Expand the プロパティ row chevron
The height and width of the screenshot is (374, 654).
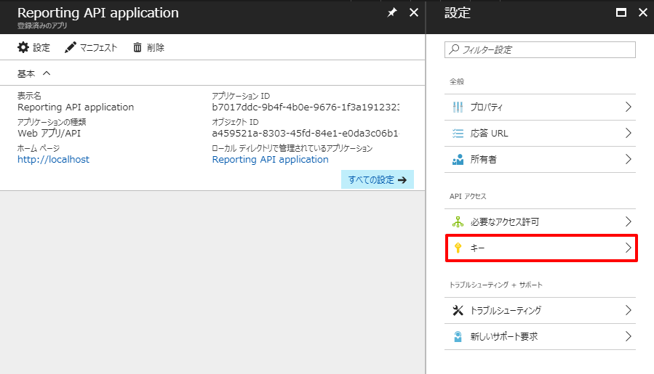tap(629, 107)
